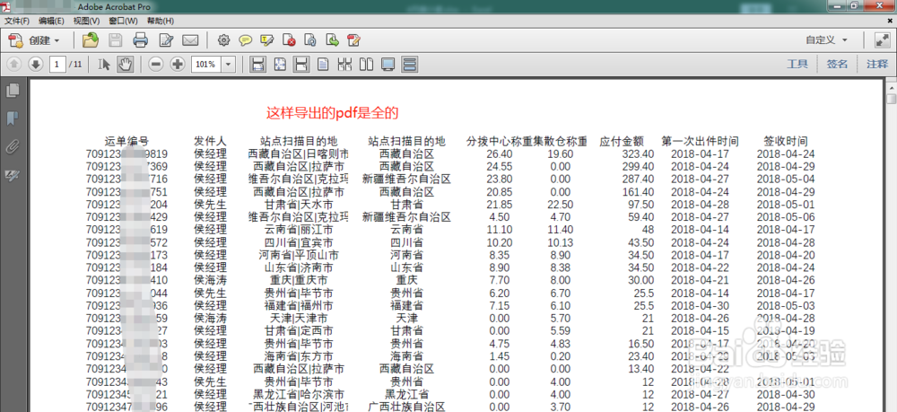This screenshot has height=412, width=897.
Task: Open the attachments paperclip sidebar icon
Action: 12,146
